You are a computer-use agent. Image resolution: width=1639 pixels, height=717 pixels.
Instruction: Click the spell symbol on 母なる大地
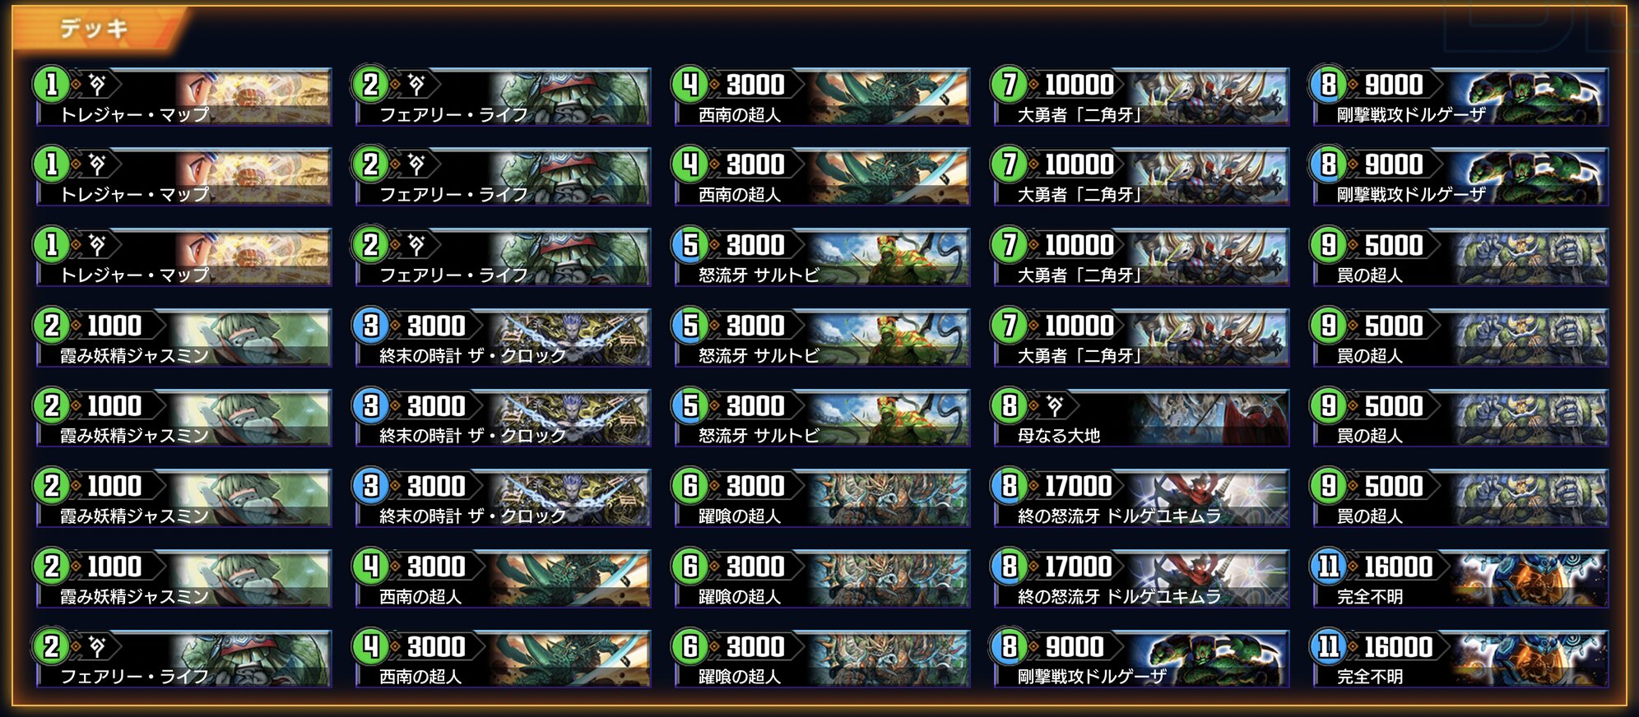[x=1054, y=405]
